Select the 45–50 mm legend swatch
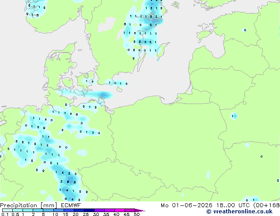 (x=130, y=210)
